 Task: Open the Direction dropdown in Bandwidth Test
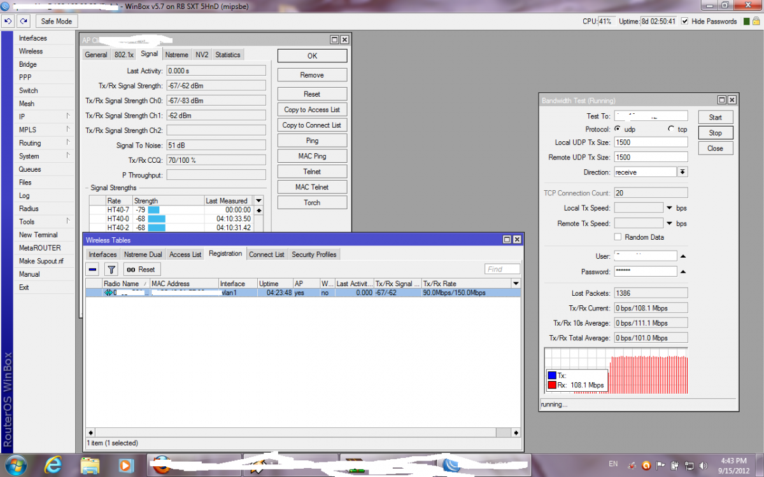click(x=682, y=172)
